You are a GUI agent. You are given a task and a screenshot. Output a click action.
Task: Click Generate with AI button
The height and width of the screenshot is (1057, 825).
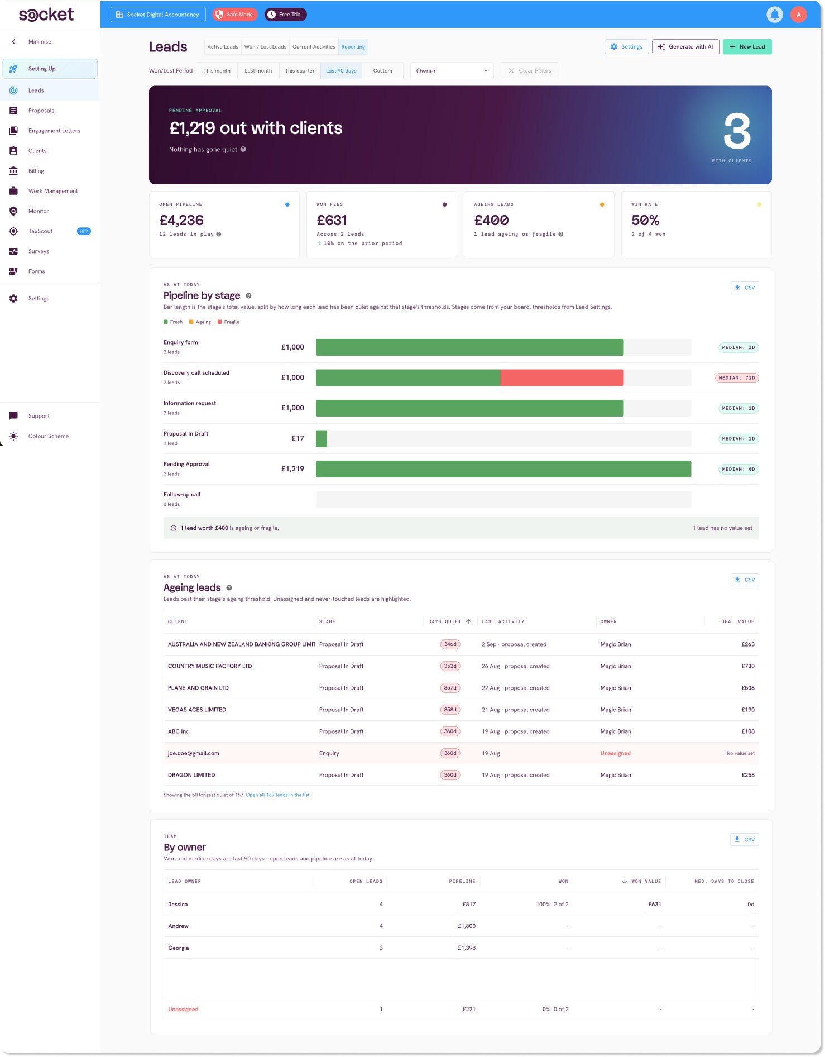pyautogui.click(x=685, y=47)
